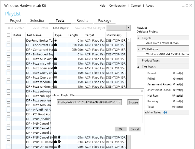
Task: Click the Status column header
Action: [18, 35]
